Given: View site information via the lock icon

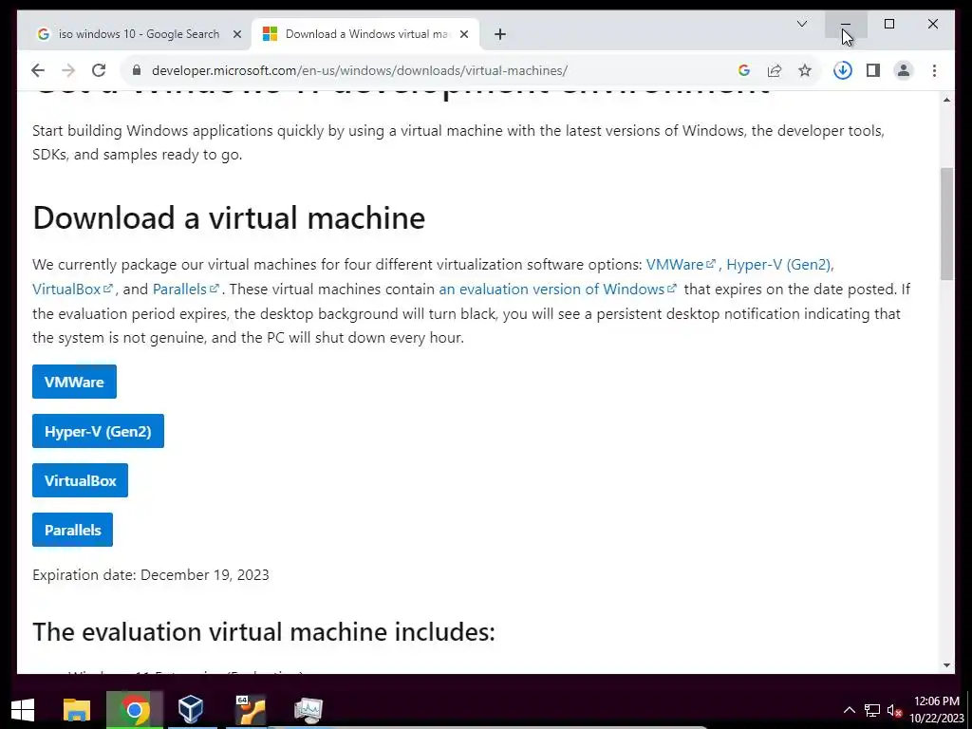Looking at the screenshot, I should pyautogui.click(x=137, y=70).
